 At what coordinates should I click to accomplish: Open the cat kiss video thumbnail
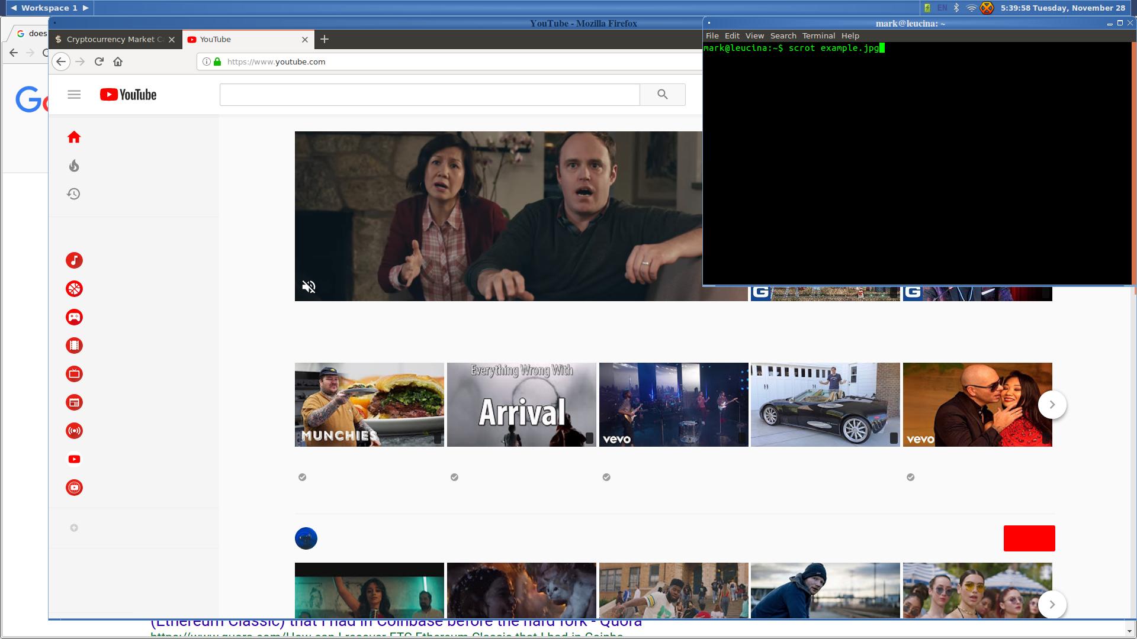click(x=522, y=590)
